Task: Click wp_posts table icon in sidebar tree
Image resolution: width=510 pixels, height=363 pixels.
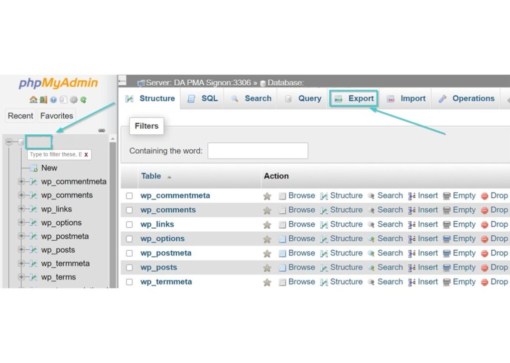Action: [33, 250]
